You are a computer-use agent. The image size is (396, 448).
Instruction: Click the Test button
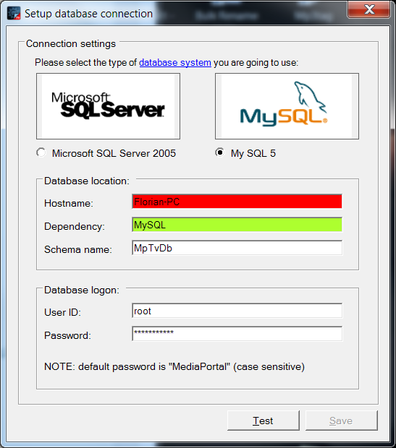click(x=264, y=421)
